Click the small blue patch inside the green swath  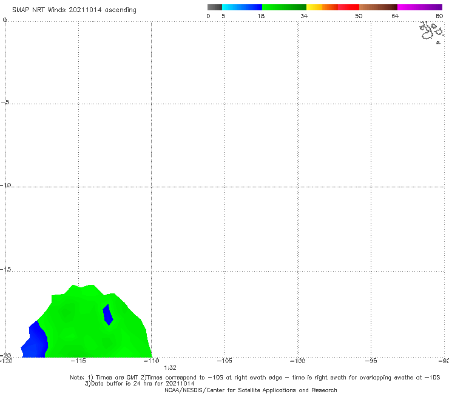pyautogui.click(x=108, y=315)
